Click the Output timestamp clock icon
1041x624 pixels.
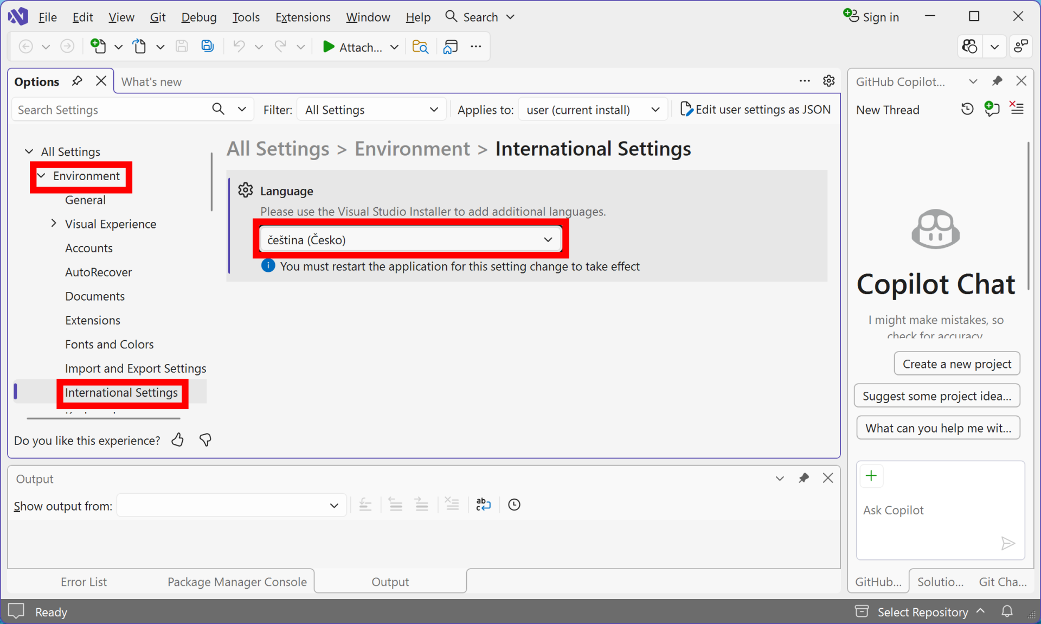(x=515, y=505)
